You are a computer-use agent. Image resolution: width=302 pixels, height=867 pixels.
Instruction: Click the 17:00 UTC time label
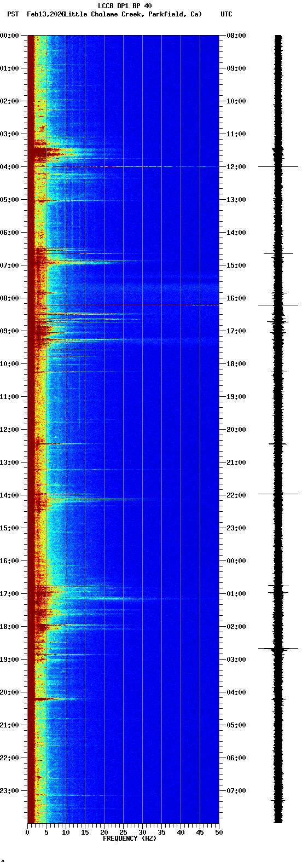[x=237, y=331]
